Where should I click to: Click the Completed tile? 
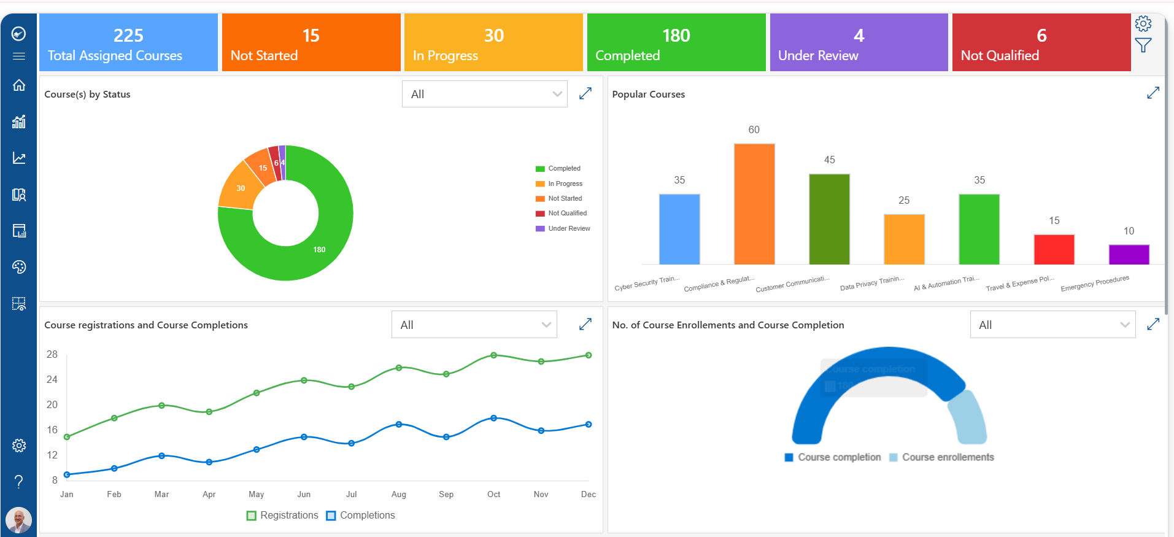[676, 42]
